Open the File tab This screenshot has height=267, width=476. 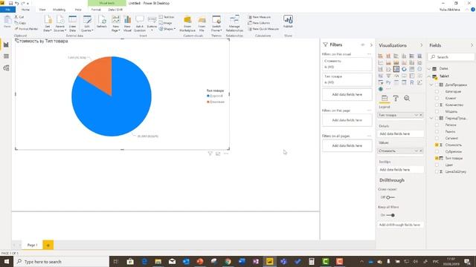click(7, 10)
